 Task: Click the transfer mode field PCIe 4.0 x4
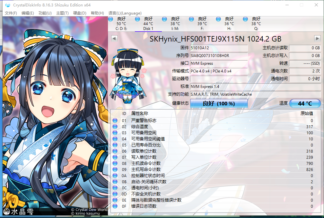219,71
